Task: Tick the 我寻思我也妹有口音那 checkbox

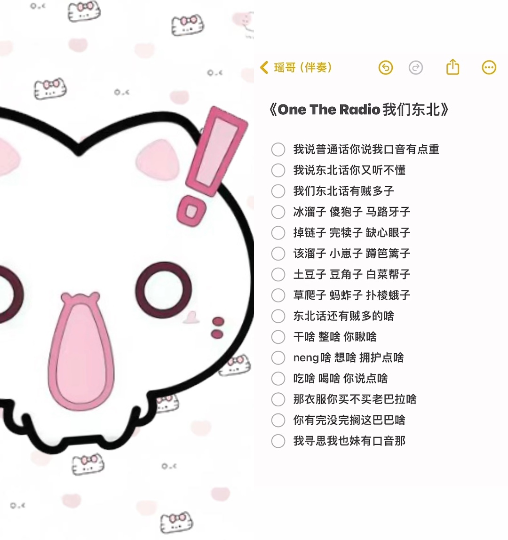Action: click(x=278, y=441)
